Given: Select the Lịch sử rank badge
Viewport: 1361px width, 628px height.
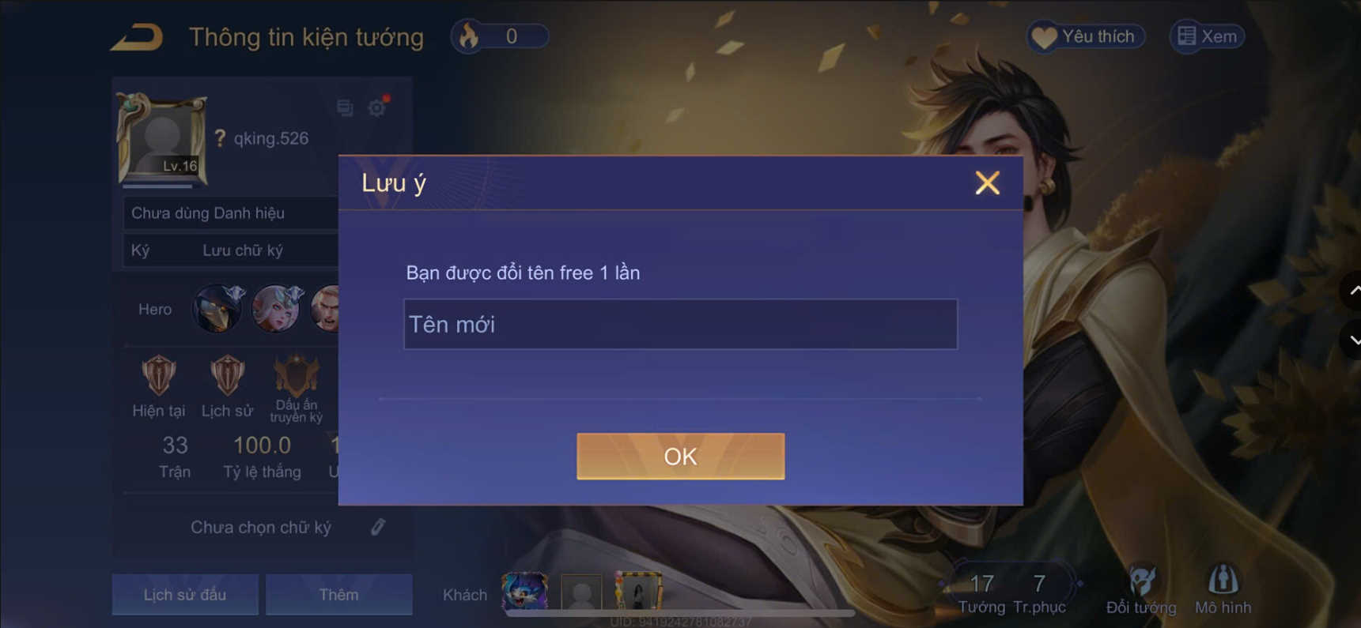Looking at the screenshot, I should 227,375.
